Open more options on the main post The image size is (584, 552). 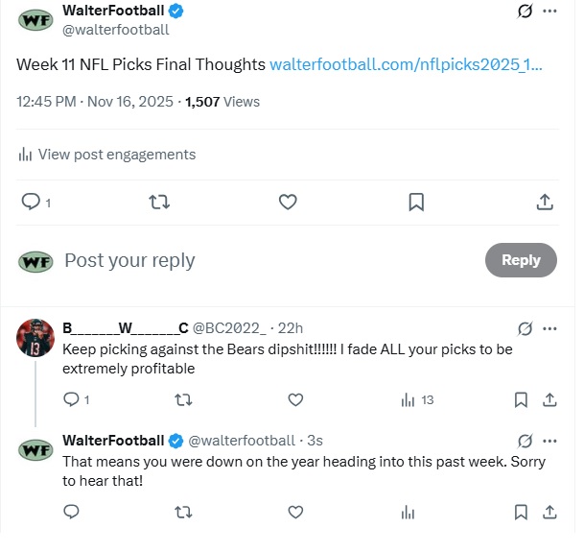(549, 12)
